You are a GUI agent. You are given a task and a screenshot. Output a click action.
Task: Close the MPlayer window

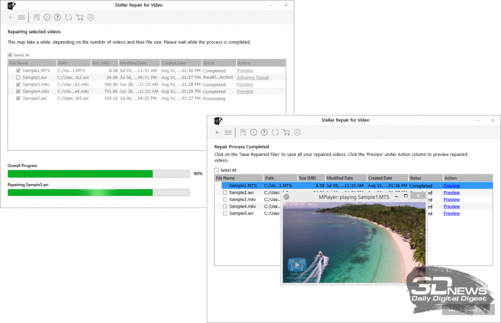point(418,196)
